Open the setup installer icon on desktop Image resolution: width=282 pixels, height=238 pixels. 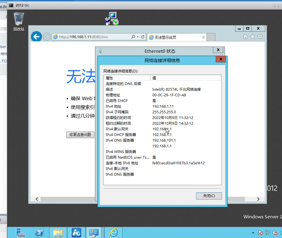(112, 18)
